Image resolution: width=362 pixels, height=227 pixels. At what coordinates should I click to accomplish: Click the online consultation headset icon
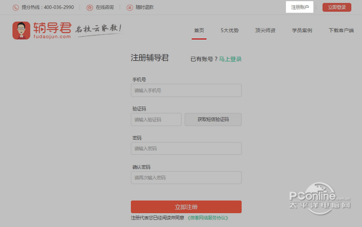[89, 8]
